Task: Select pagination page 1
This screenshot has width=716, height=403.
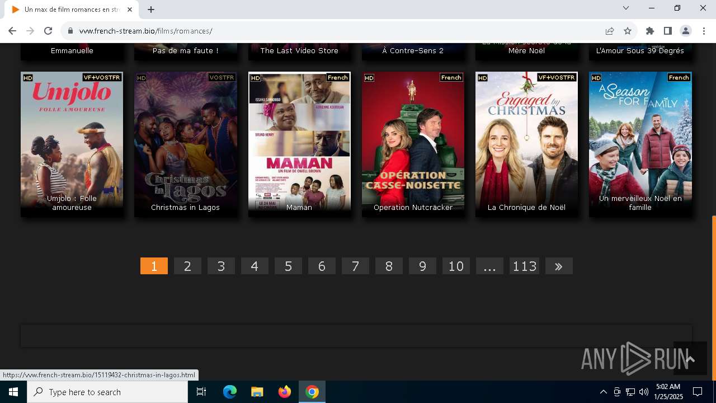Action: click(x=154, y=266)
